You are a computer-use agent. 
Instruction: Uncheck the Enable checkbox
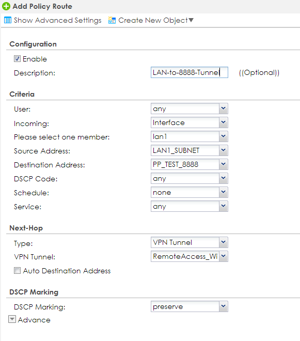[x=17, y=59]
